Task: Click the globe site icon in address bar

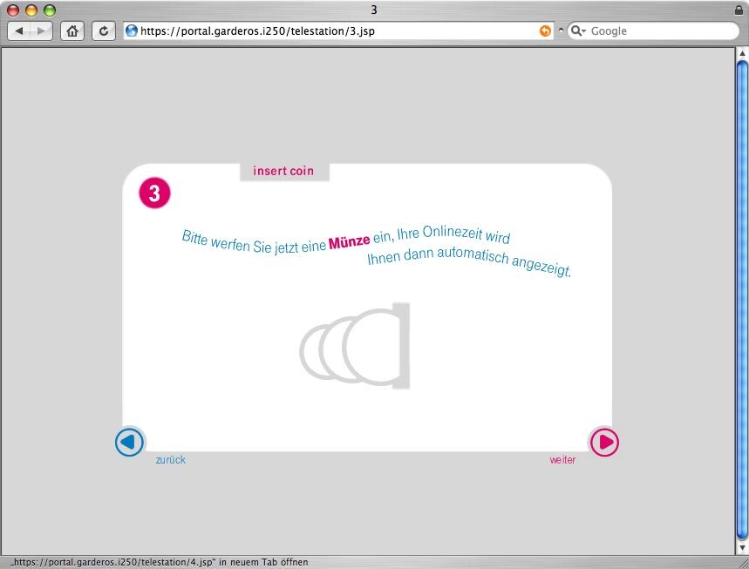Action: click(132, 31)
